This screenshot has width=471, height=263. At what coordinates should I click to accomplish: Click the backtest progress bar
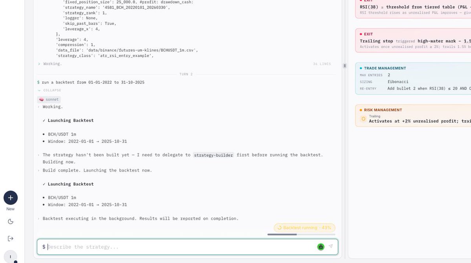[x=301, y=234]
